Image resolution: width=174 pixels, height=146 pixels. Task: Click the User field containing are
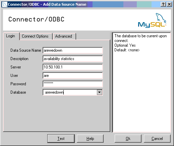(x=73, y=76)
